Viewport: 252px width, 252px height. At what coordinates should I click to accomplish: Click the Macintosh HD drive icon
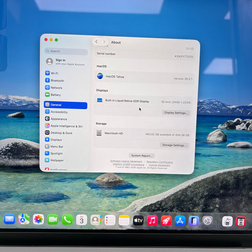click(99, 133)
